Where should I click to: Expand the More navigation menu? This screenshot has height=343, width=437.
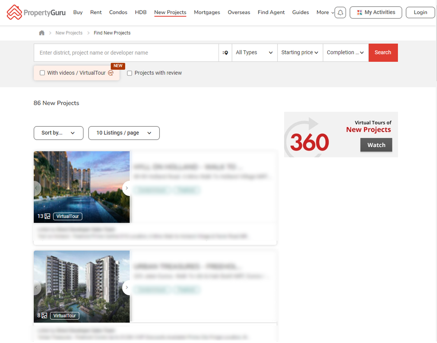pos(325,12)
